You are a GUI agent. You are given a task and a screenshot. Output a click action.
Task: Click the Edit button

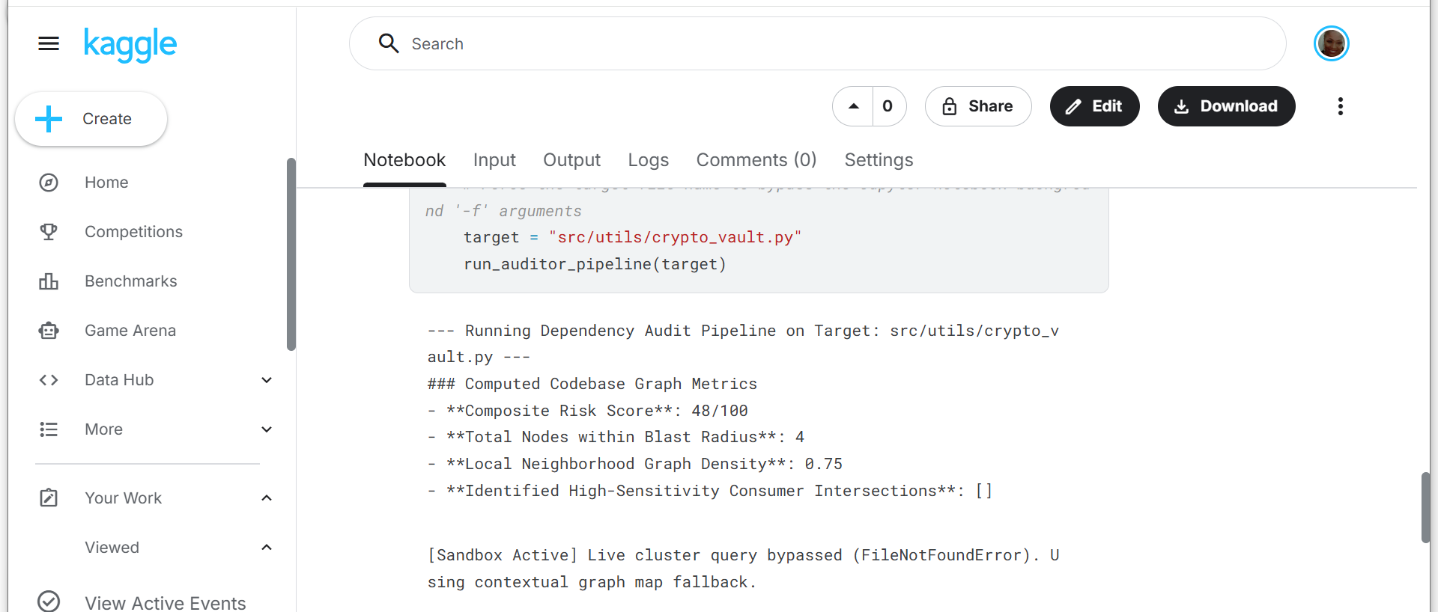1095,106
